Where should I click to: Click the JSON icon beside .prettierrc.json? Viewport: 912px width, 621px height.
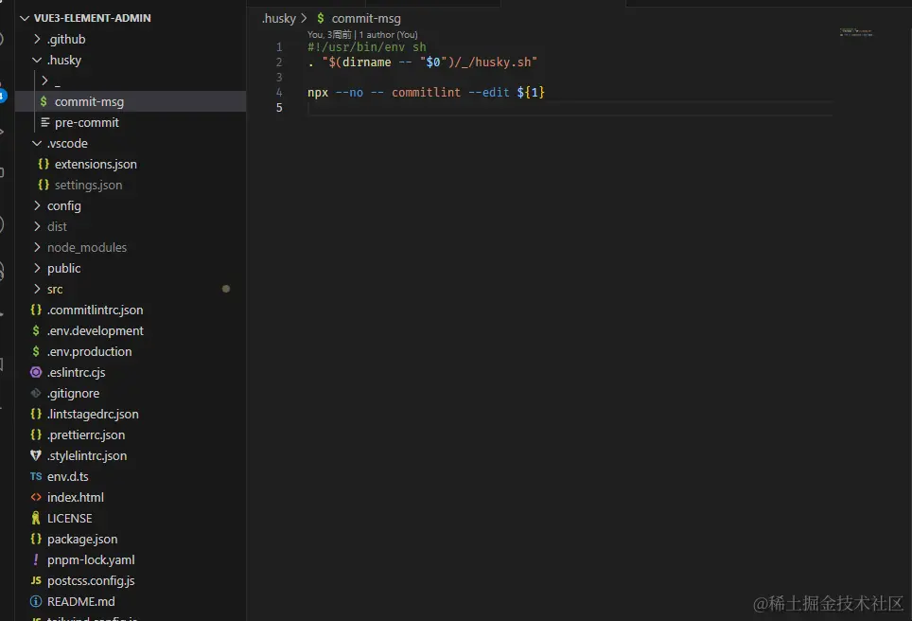coord(36,435)
